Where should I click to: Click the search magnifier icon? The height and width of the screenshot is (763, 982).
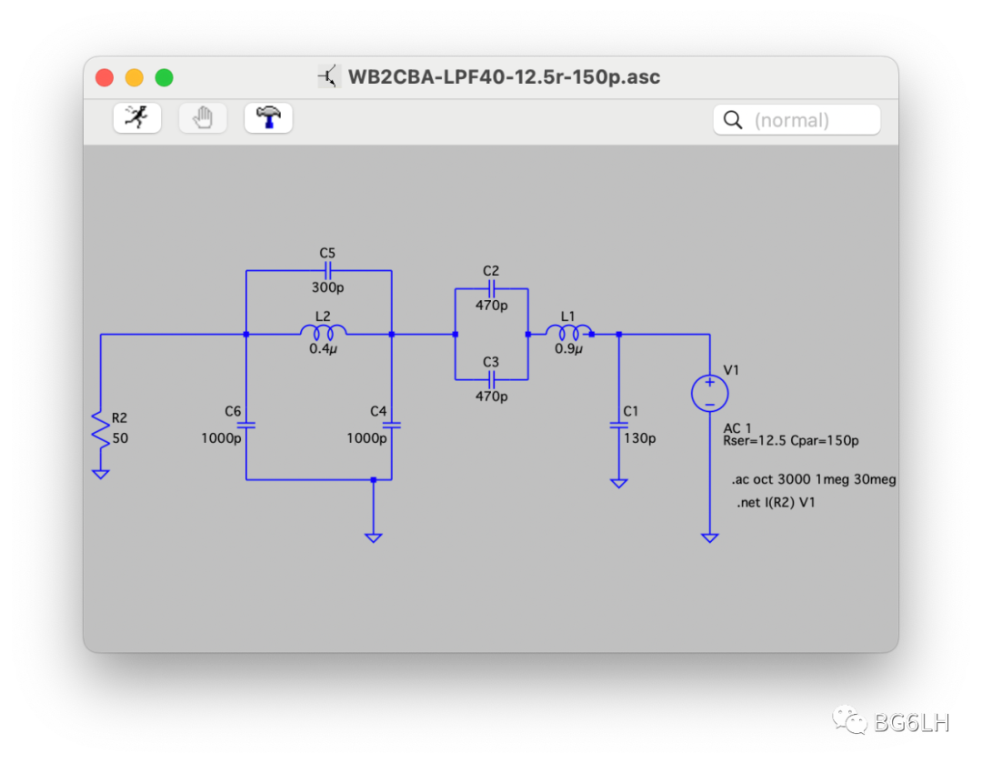[x=732, y=120]
